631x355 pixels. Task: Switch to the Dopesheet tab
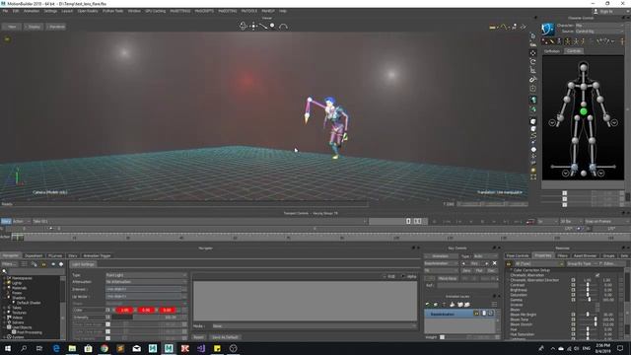pos(34,255)
